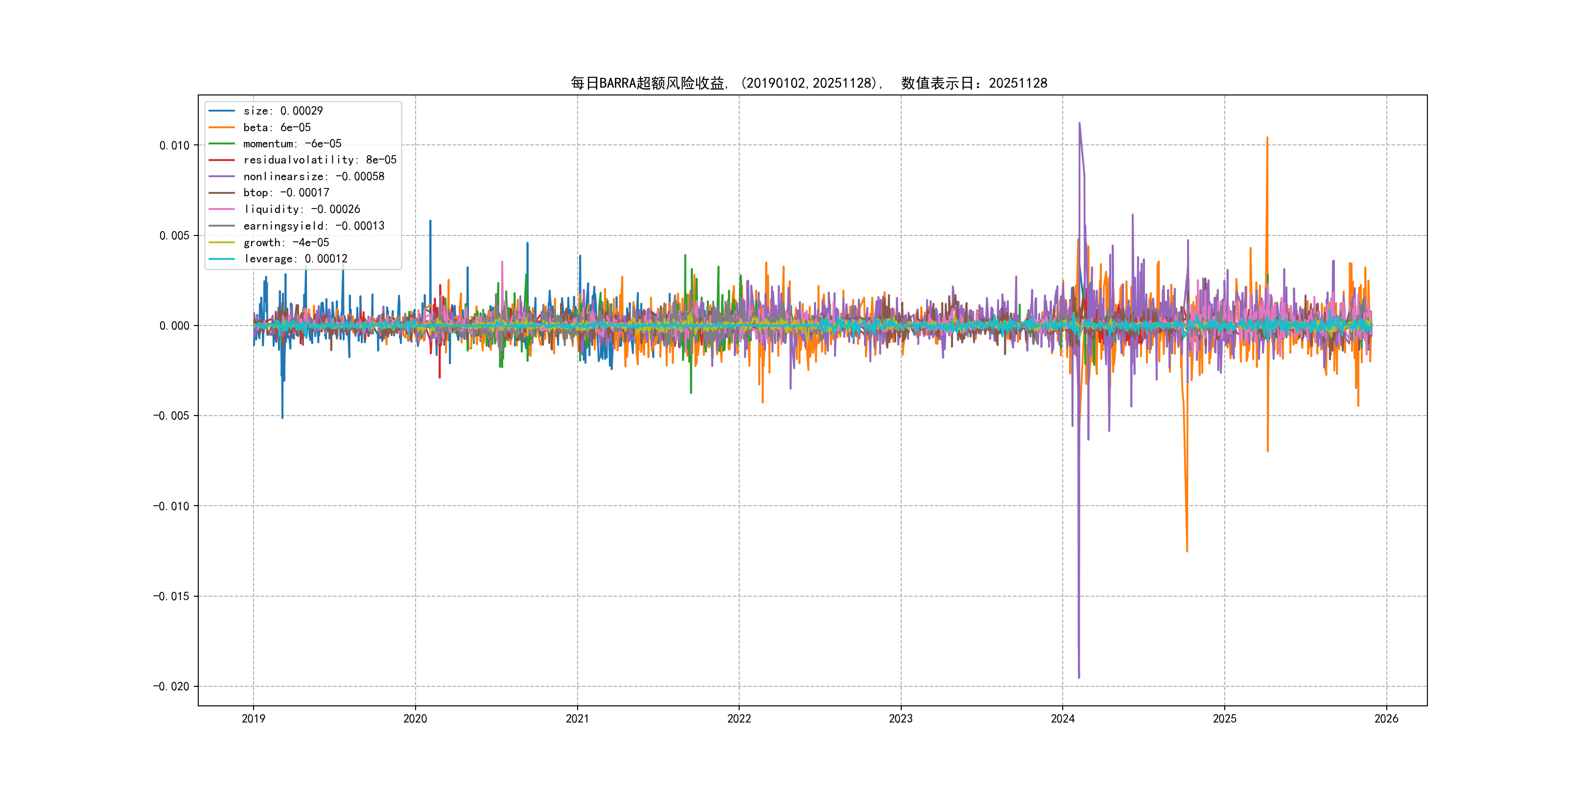Image resolution: width=1586 pixels, height=793 pixels.
Task: Click the purple nonlinearsize legend swatch
Action: 222,177
